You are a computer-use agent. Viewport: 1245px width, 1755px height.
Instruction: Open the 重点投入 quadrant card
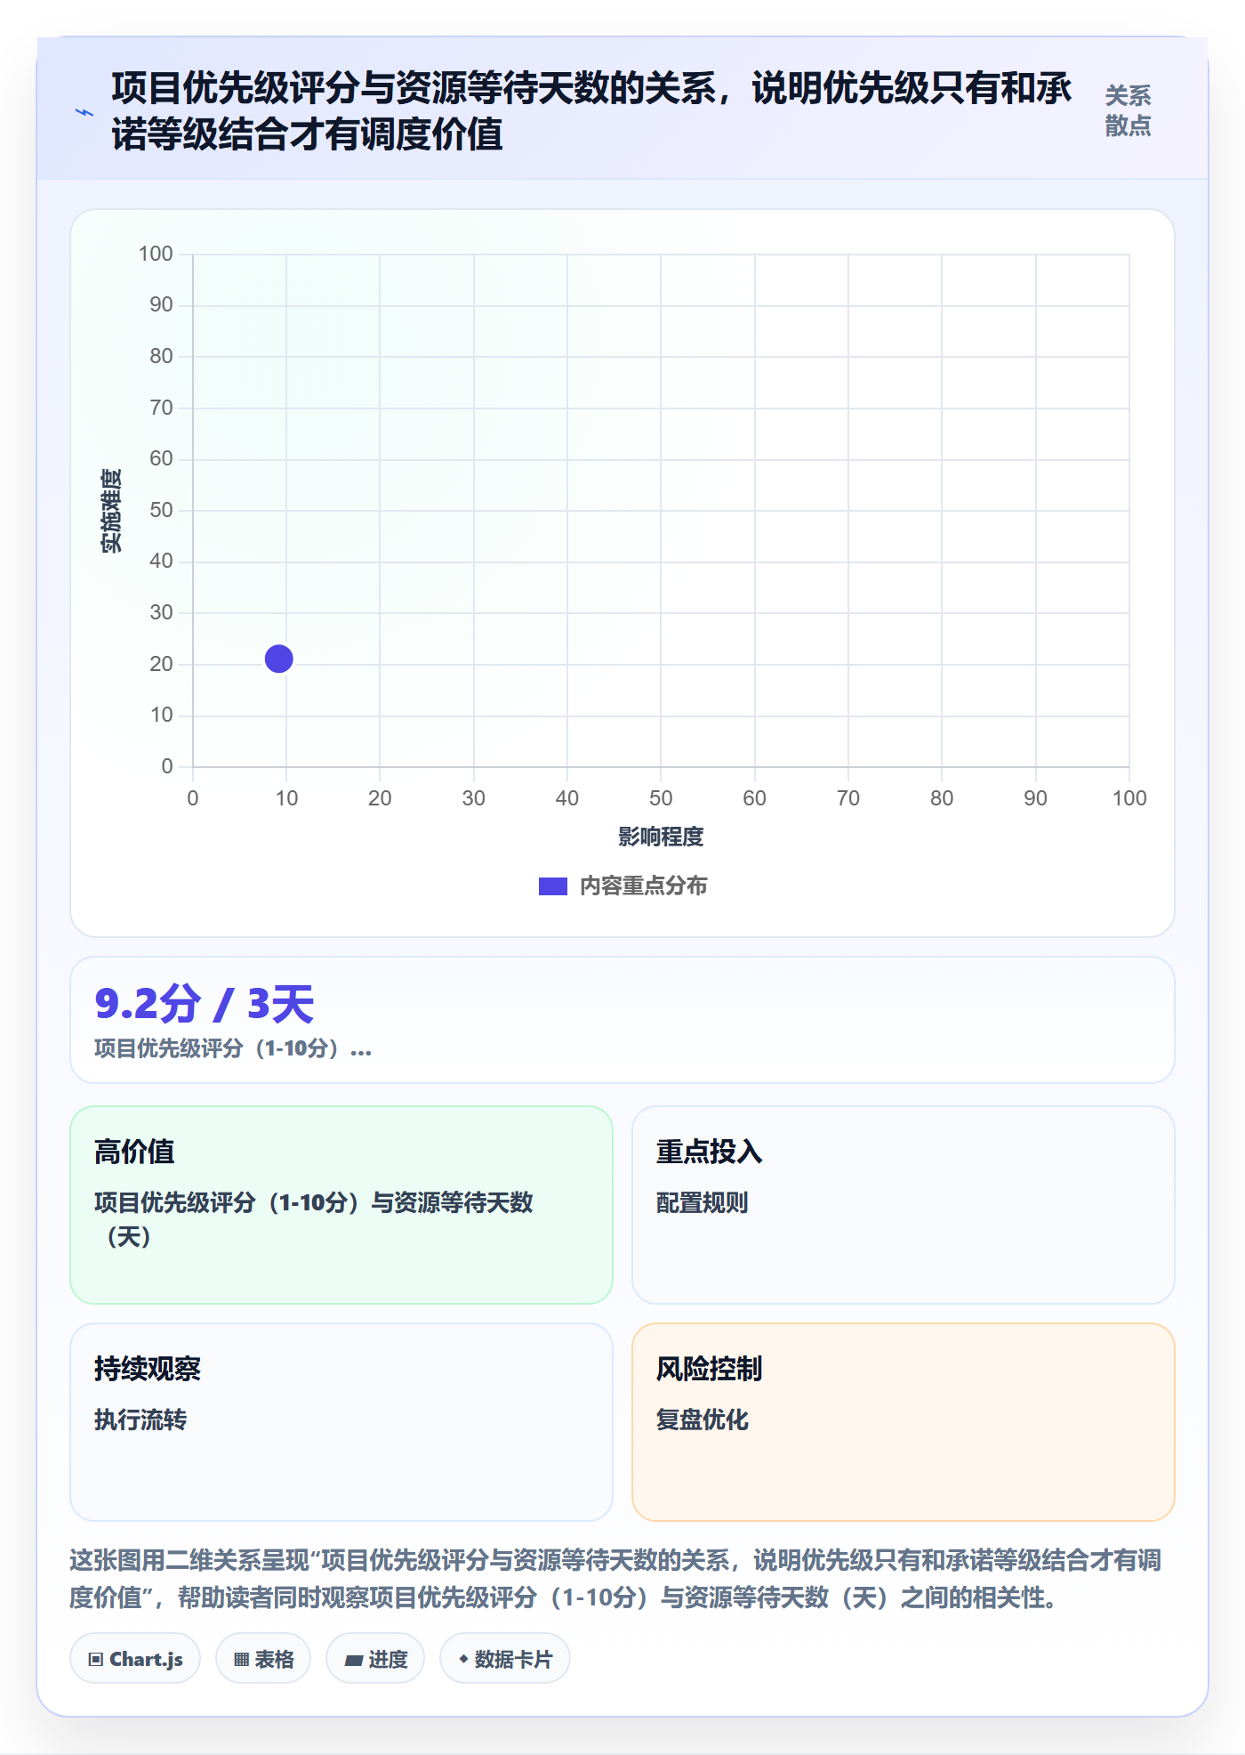point(904,1205)
